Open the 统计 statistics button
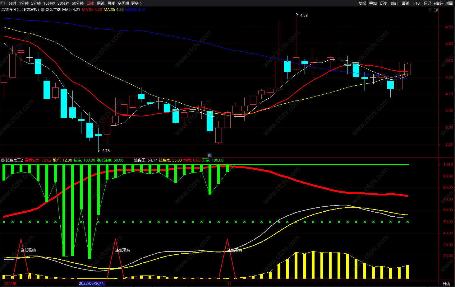The width and height of the screenshot is (455, 287). [x=395, y=3]
